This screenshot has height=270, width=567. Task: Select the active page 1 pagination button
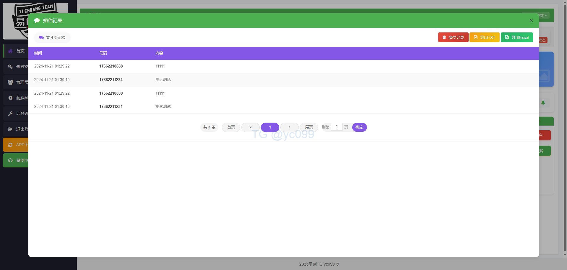(x=270, y=127)
